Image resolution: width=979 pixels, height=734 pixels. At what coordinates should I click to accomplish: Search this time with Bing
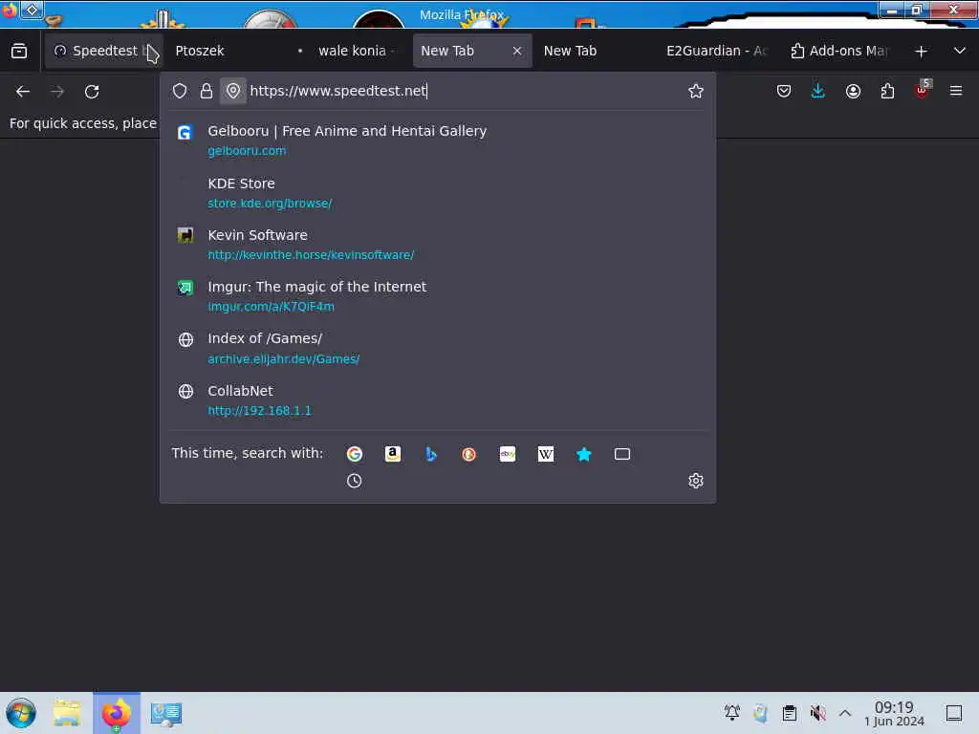tap(431, 454)
